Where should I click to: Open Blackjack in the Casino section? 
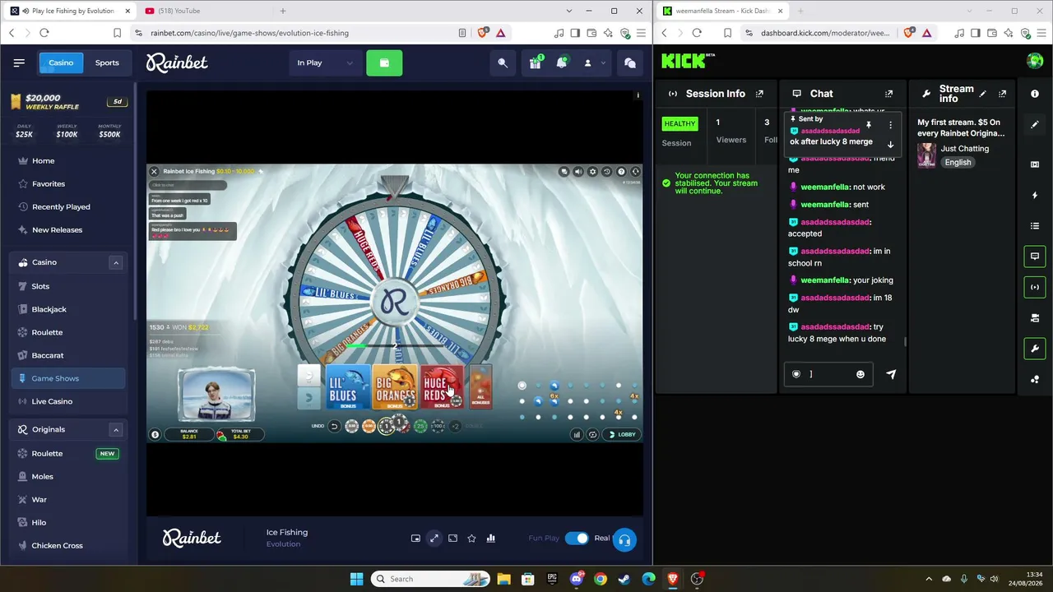pyautogui.click(x=69, y=309)
